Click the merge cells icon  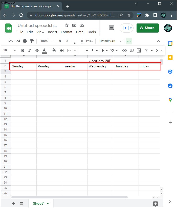point(69,50)
